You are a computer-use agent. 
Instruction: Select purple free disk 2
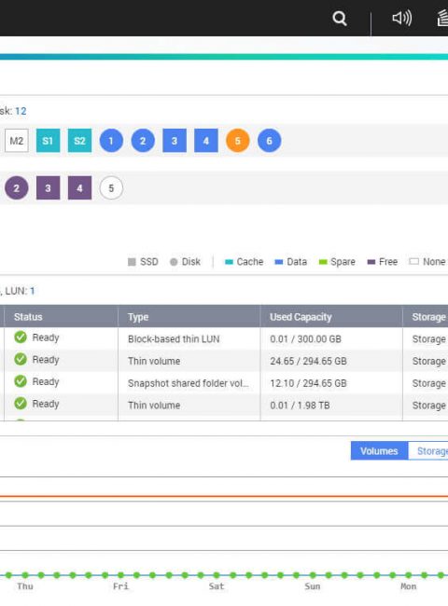(x=17, y=188)
